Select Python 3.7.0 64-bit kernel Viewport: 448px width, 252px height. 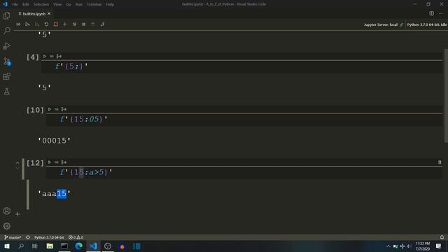427,24
